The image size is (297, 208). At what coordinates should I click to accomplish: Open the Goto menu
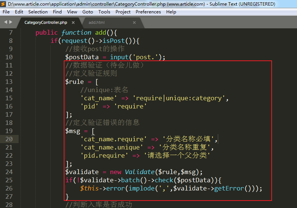pos(88,12)
